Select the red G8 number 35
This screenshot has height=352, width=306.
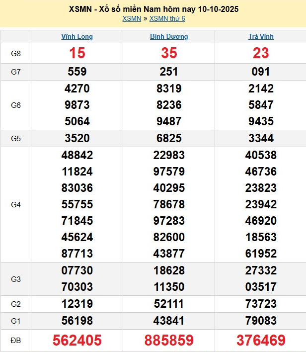169,53
